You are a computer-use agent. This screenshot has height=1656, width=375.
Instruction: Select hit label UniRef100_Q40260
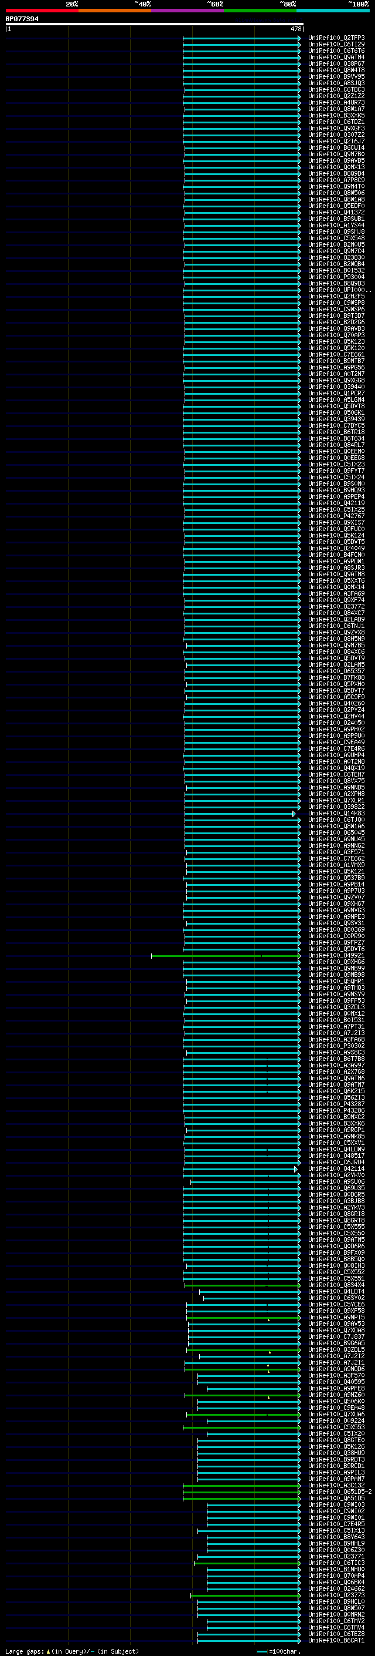pos(336,703)
